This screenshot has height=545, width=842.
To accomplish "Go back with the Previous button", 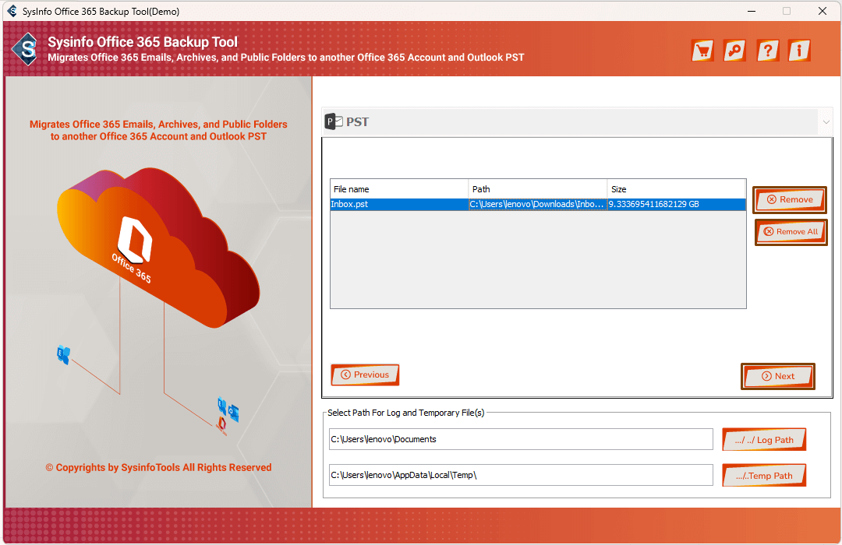I will point(365,374).
